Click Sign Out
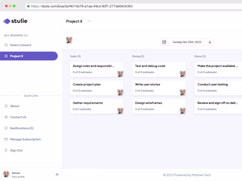The height and width of the screenshot is (181, 242). click(x=16, y=151)
